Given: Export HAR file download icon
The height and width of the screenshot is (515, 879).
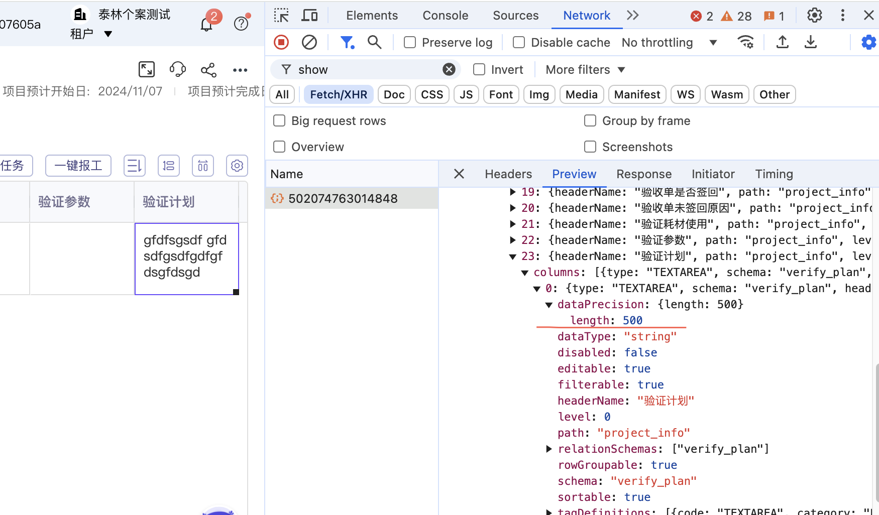Looking at the screenshot, I should click(810, 42).
